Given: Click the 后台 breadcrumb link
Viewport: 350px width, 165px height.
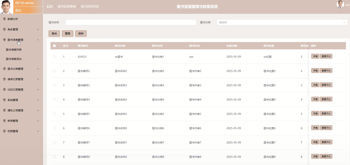Looking at the screenshot, I should pyautogui.click(x=50, y=7).
